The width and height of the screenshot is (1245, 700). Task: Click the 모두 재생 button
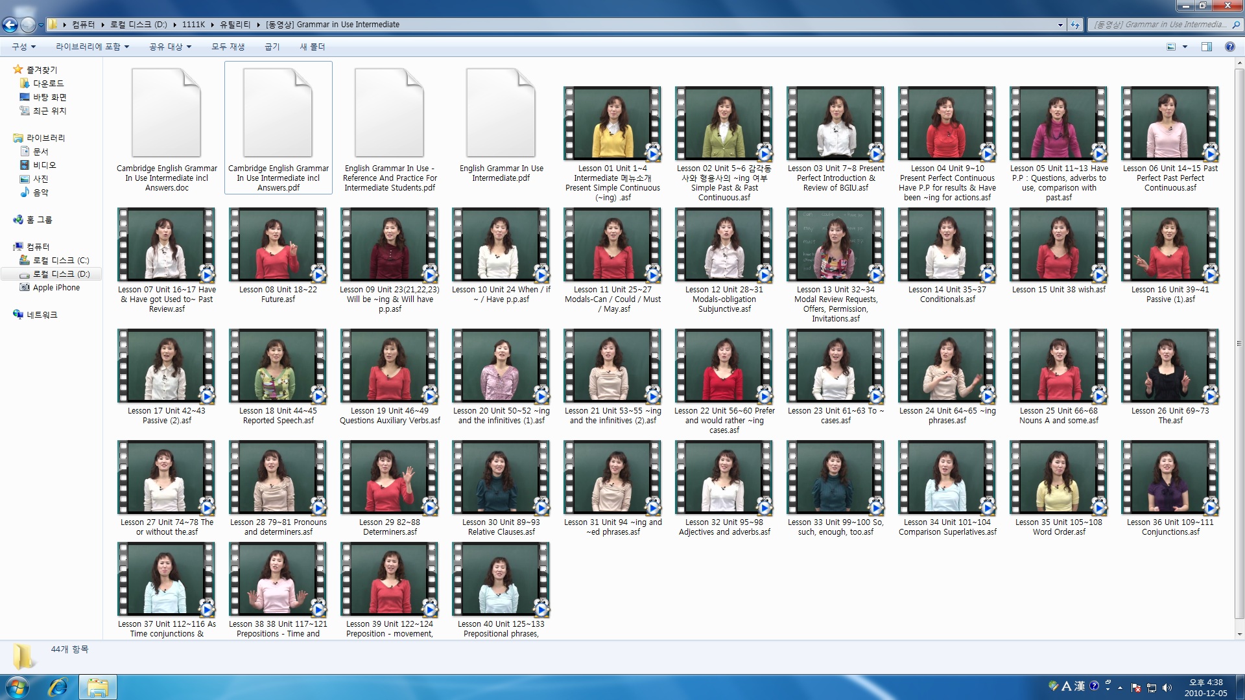[x=228, y=47]
